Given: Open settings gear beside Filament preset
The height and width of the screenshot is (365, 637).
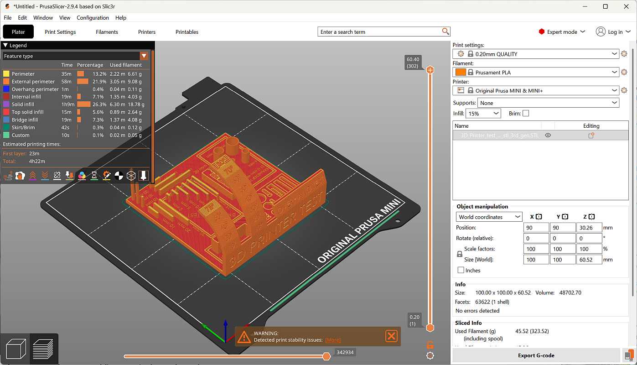Looking at the screenshot, I should click(624, 72).
